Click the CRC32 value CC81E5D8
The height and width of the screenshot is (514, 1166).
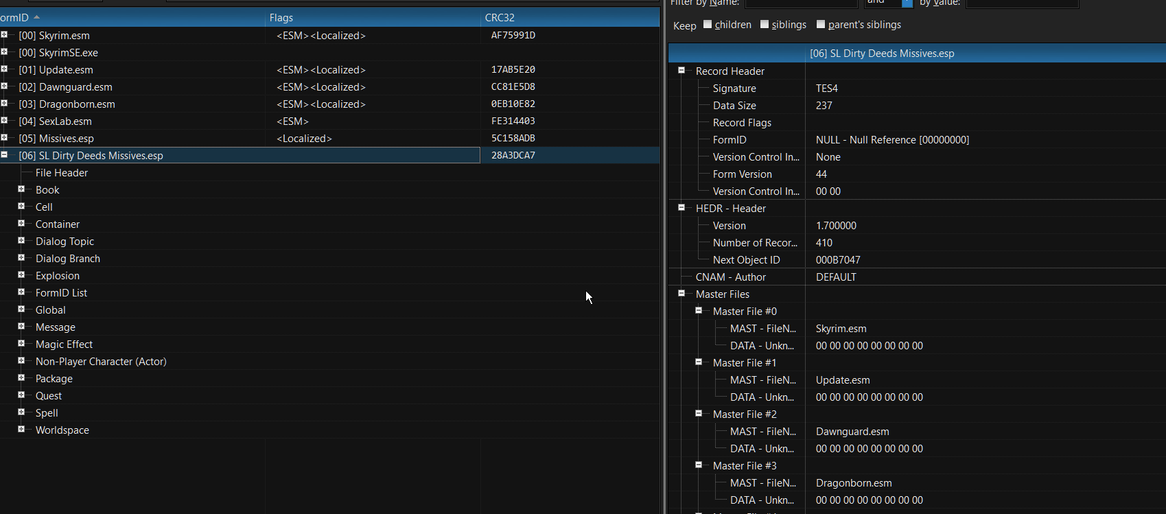tap(513, 86)
